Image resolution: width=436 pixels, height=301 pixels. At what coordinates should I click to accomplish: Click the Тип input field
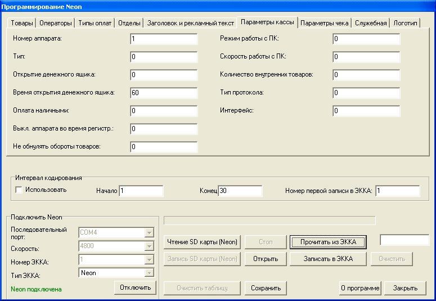pyautogui.click(x=164, y=57)
